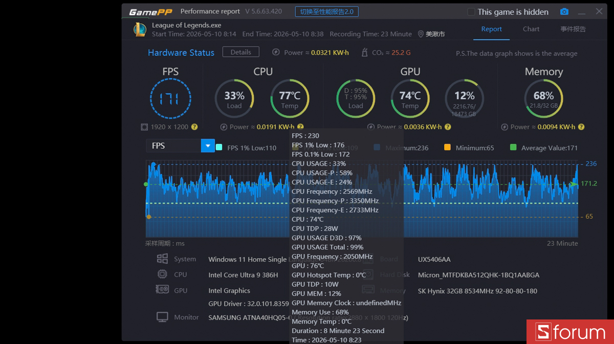Switch to the Chart tab
This screenshot has width=614, height=344.
(x=531, y=29)
